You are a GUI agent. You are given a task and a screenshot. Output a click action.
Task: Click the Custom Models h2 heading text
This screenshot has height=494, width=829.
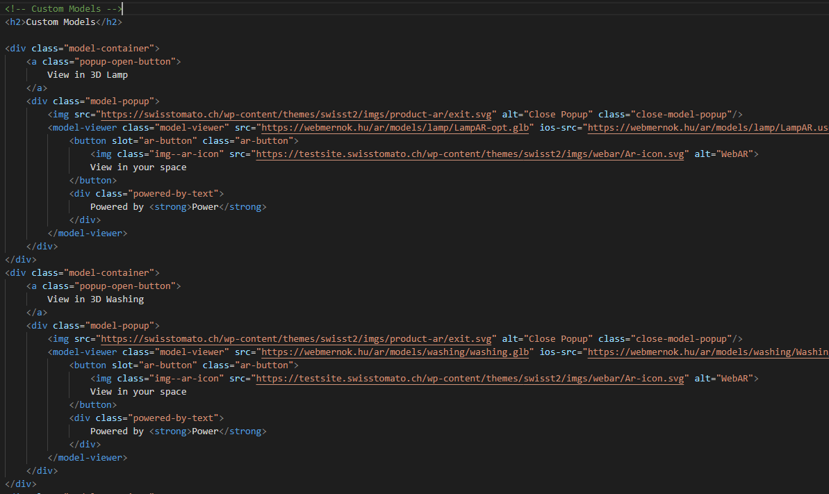60,22
